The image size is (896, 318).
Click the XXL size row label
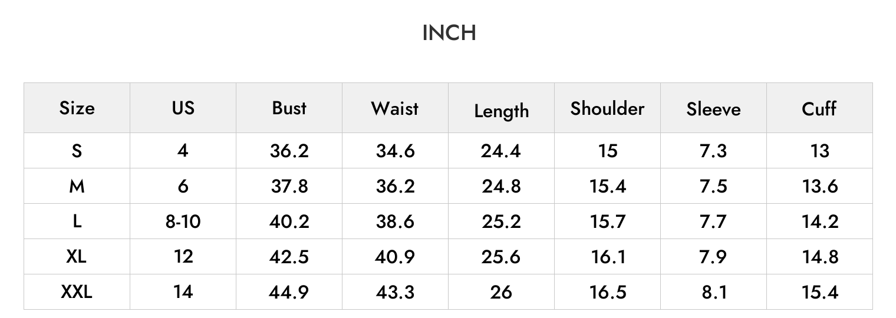click(x=77, y=292)
